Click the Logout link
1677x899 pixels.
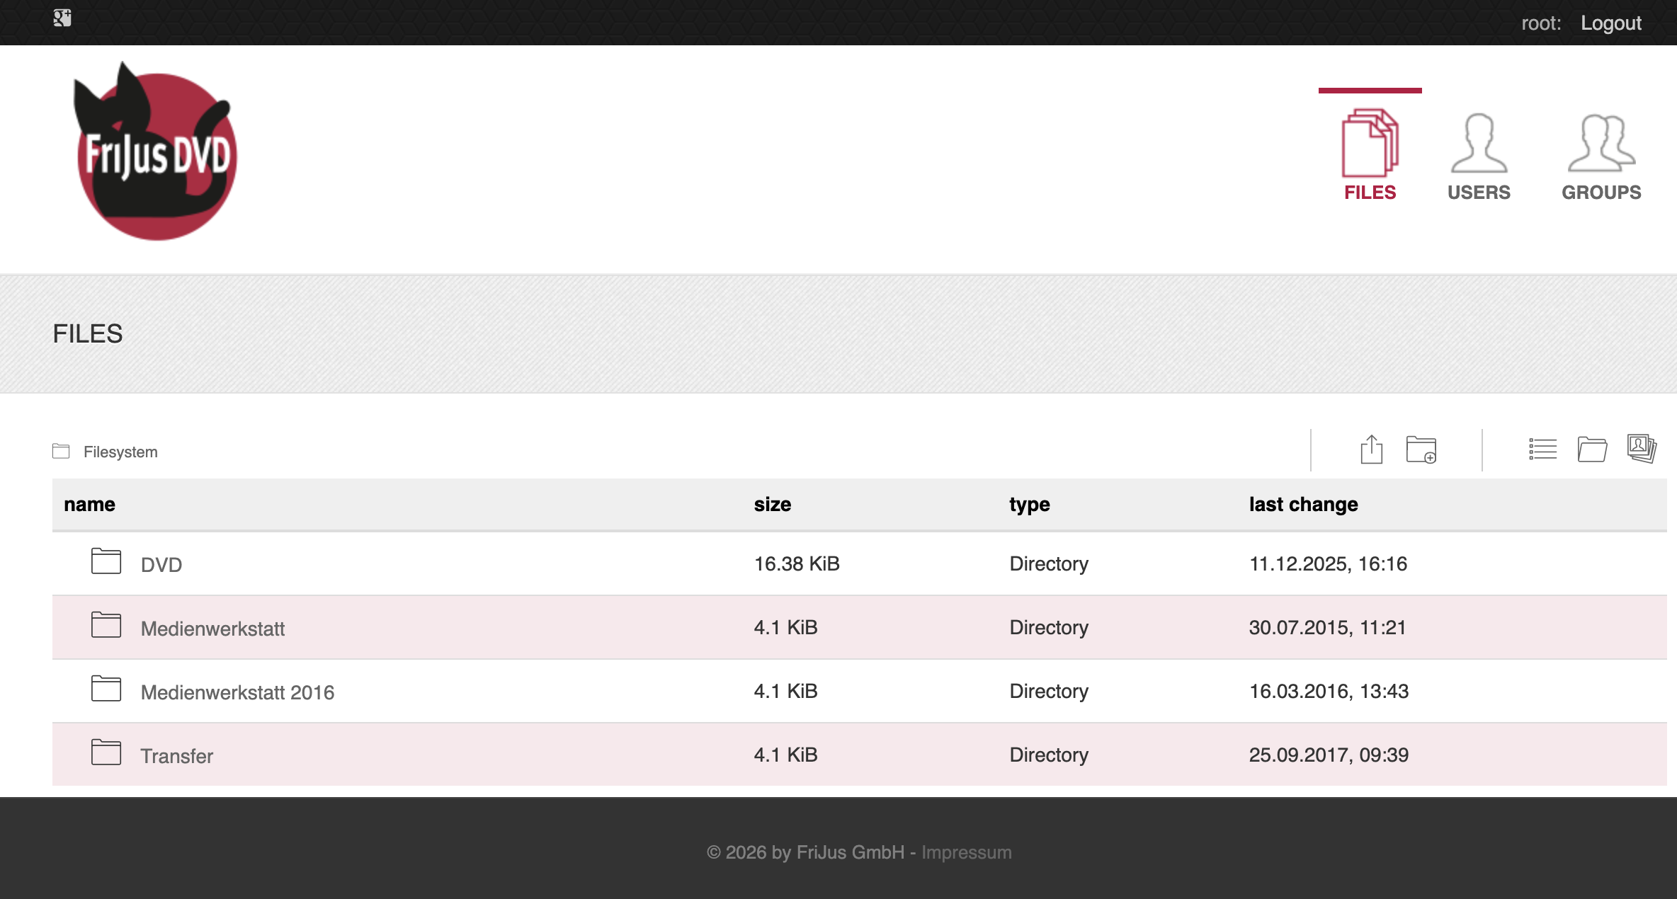coord(1610,22)
